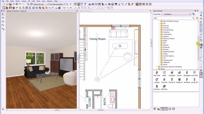Click the zoom-out magnifier on right toolbar
The width and height of the screenshot is (204, 114).
201,18
